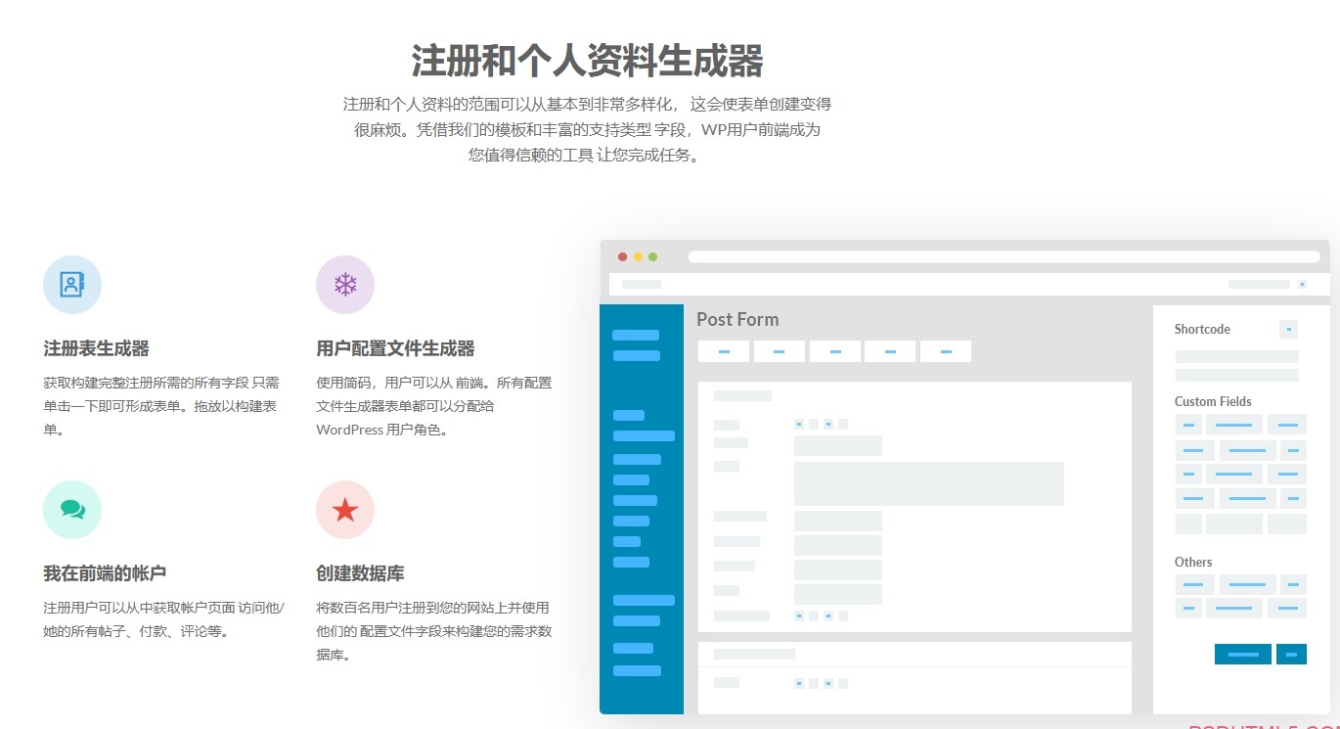The image size is (1340, 729).
Task: Click the registration form builder ID-card icon
Action: [x=71, y=284]
